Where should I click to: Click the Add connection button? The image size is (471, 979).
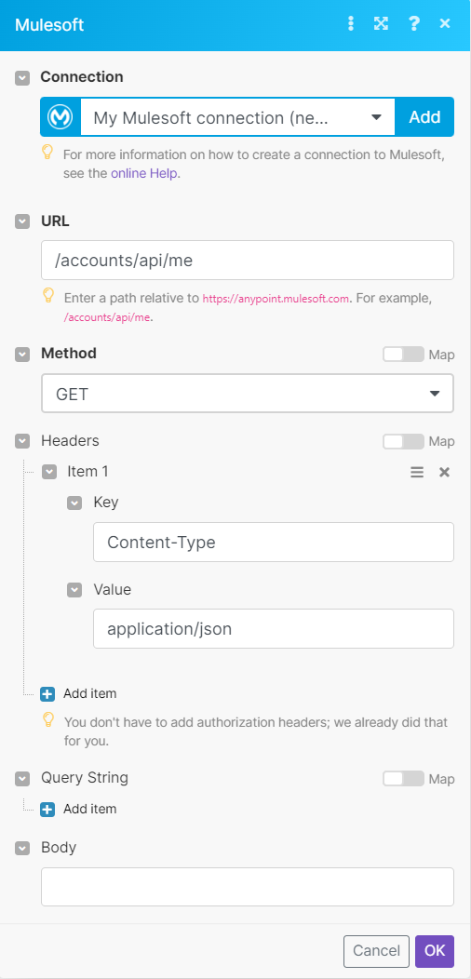(424, 116)
